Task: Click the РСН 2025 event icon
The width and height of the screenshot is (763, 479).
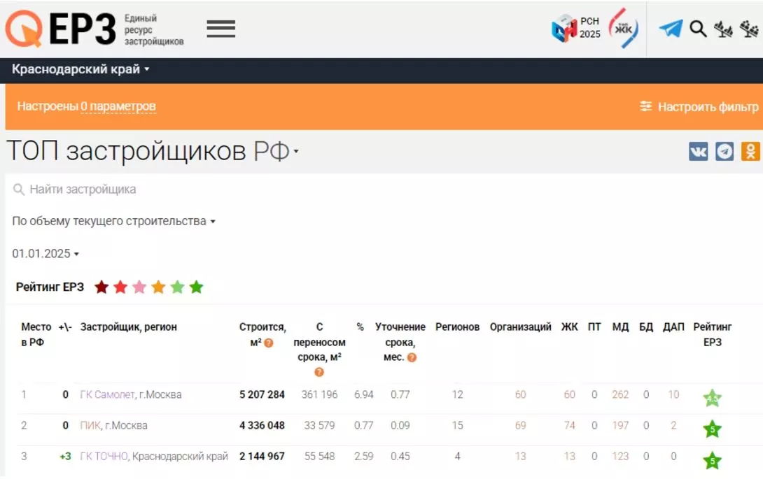Action: coord(577,28)
